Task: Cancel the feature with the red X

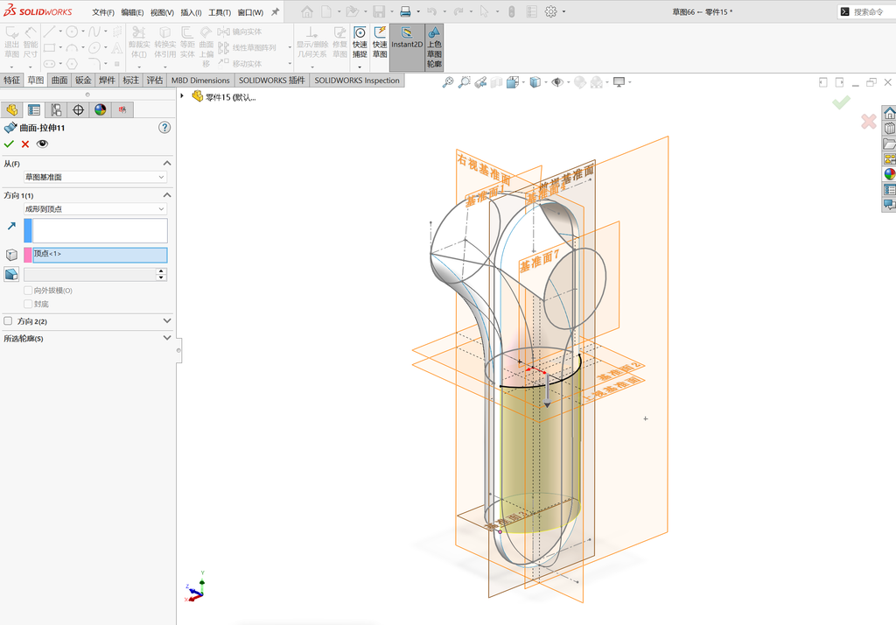Action: coord(25,144)
